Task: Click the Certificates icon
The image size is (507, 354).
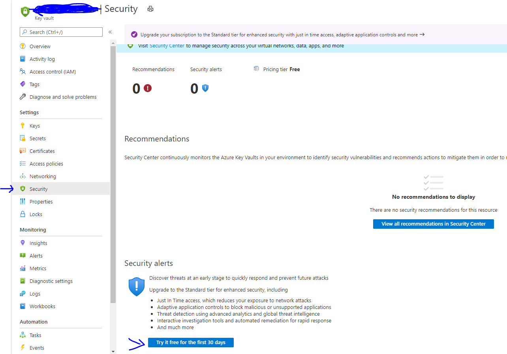Action: pos(23,151)
